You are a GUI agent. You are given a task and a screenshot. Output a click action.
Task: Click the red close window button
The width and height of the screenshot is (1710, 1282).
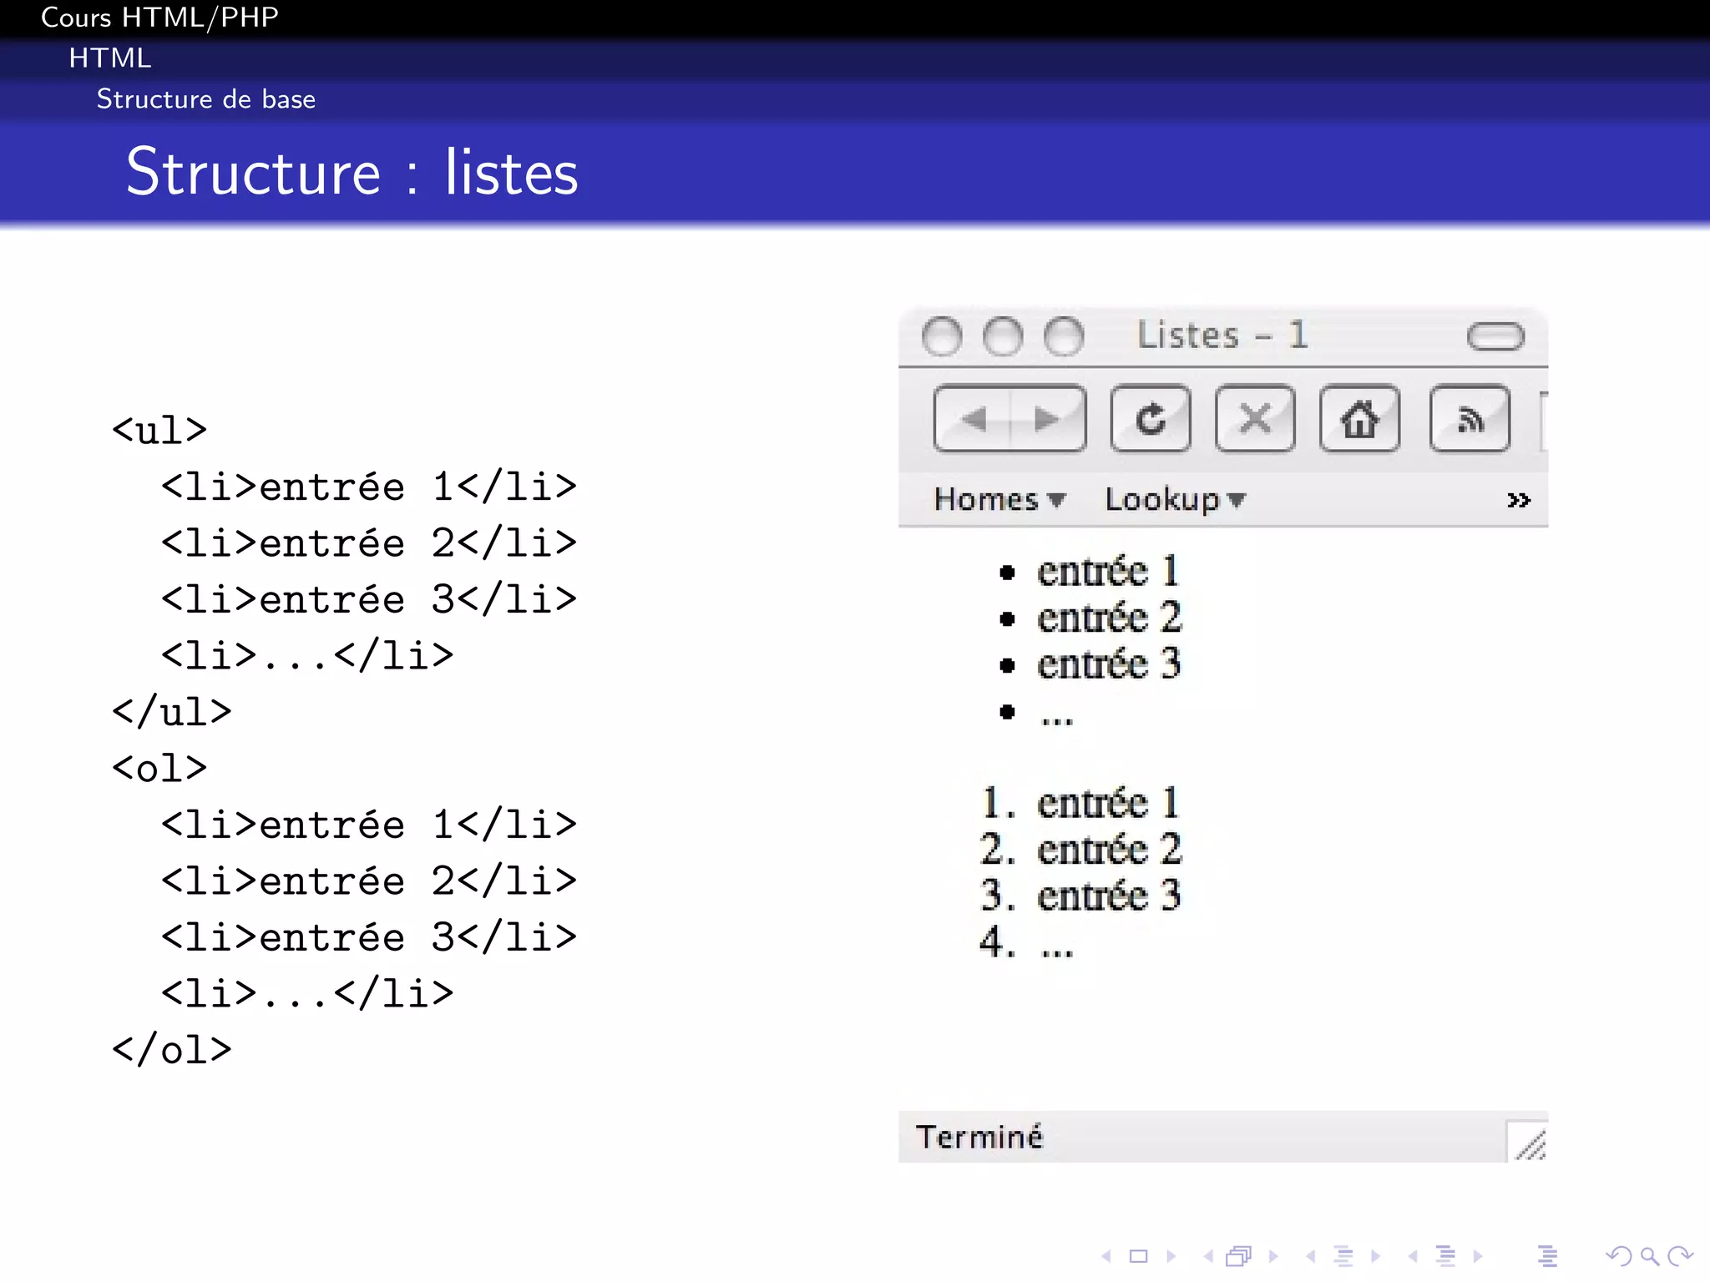pyautogui.click(x=942, y=336)
